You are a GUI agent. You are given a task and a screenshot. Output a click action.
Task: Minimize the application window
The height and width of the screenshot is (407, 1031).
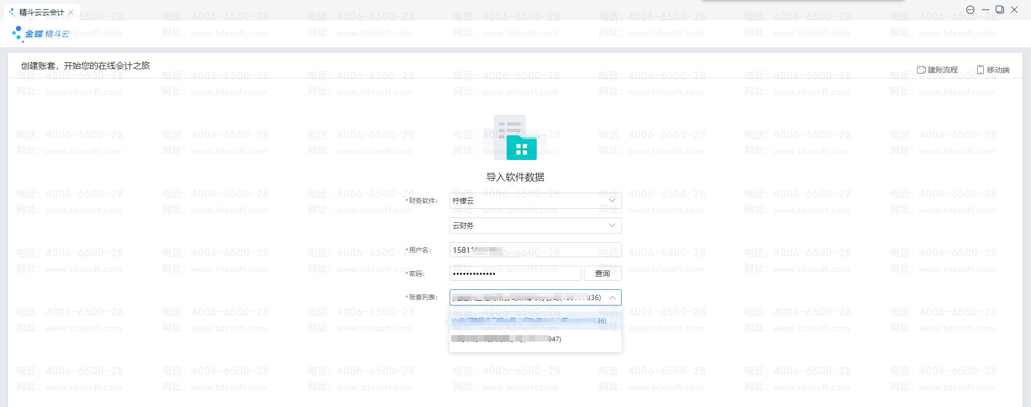click(x=985, y=10)
